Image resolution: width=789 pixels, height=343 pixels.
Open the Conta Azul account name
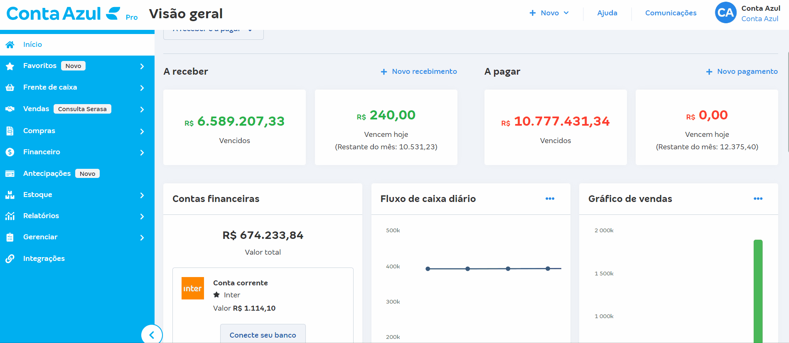760,8
